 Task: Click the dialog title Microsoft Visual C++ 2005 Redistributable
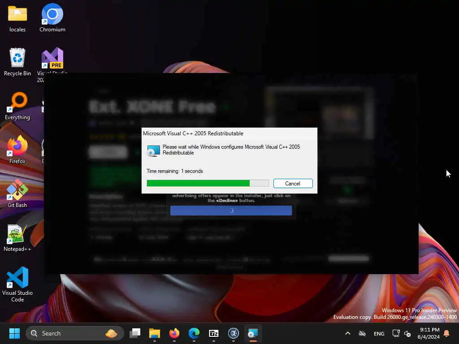tap(193, 133)
